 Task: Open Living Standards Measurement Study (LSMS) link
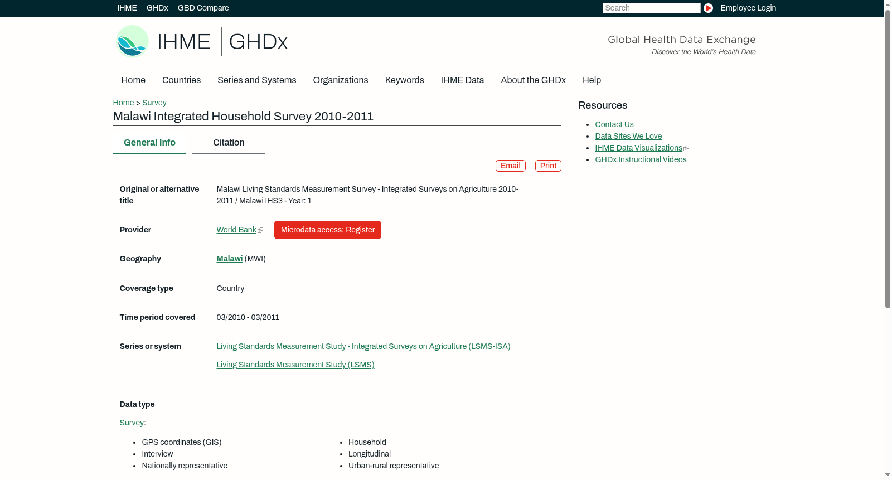coord(295,365)
